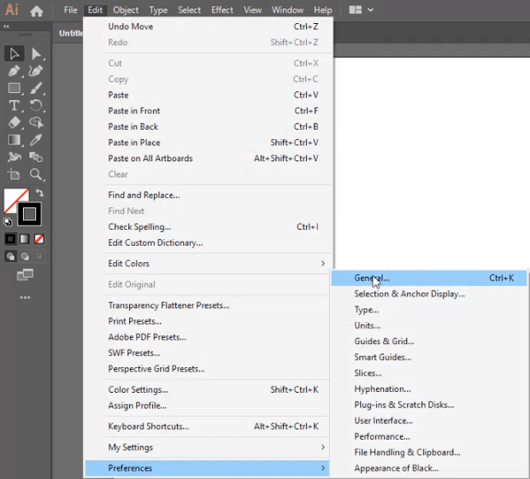Open General preferences menu item
Viewport: 530px width, 479px height.
[x=372, y=278]
